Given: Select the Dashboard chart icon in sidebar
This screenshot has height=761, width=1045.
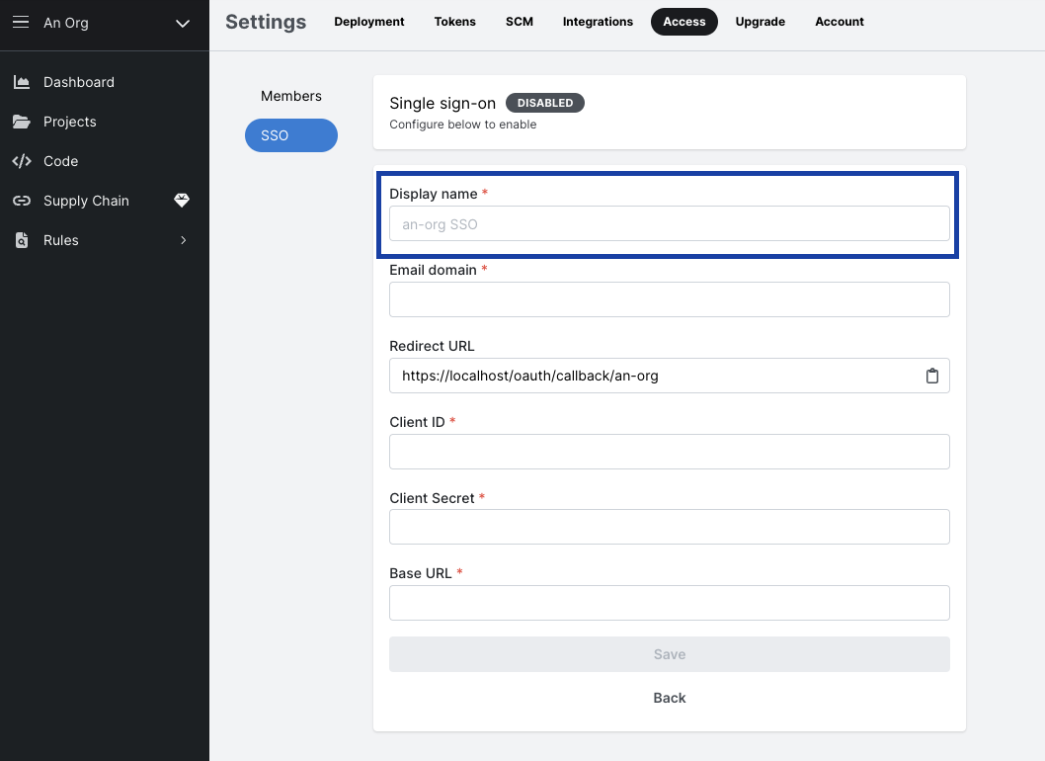Looking at the screenshot, I should 22,82.
